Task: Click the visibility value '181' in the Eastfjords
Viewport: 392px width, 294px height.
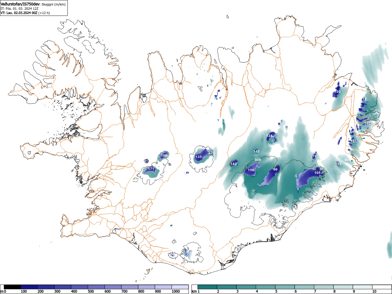Action: tap(354, 141)
